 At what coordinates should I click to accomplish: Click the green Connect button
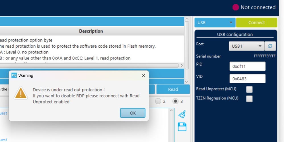pos(256,23)
